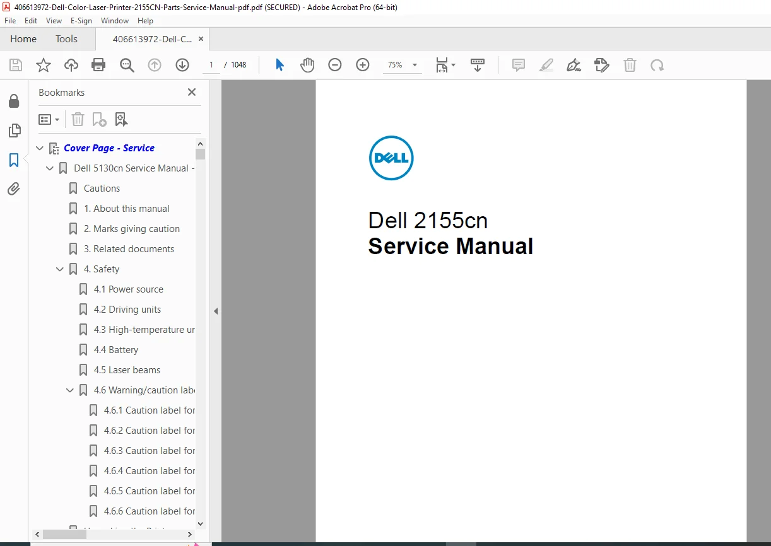Click the upload to cloud icon
The height and width of the screenshot is (546, 771).
(71, 65)
